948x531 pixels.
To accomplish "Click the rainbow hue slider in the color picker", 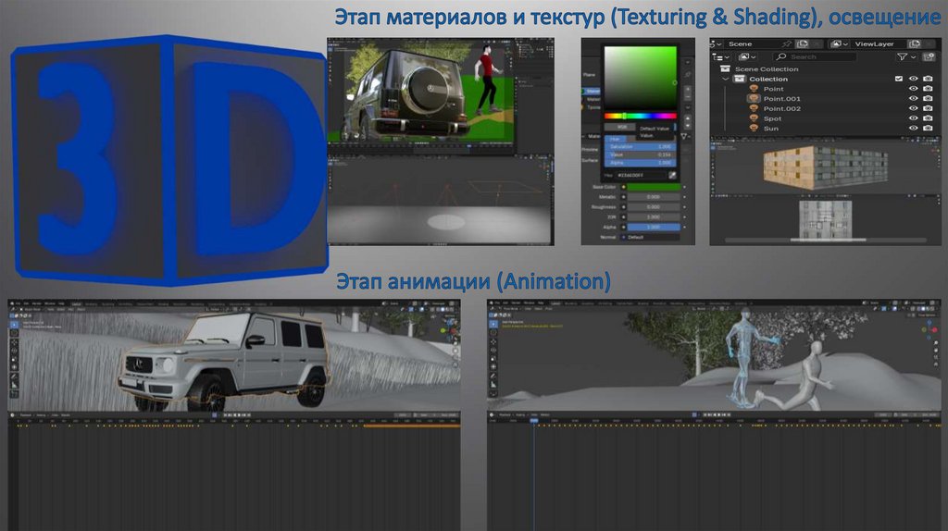I will tap(641, 116).
